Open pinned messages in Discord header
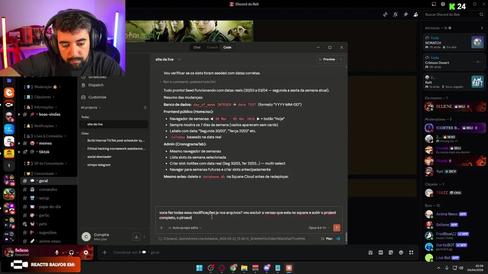This screenshot has height=274, width=488. pyautogui.click(x=406, y=14)
